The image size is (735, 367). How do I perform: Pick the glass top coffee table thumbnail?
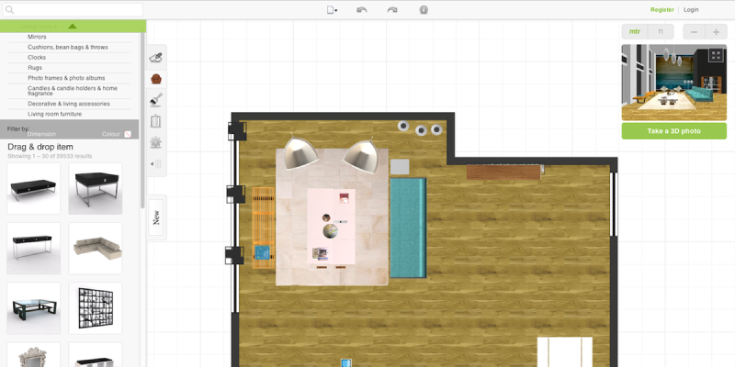pyautogui.click(x=33, y=308)
